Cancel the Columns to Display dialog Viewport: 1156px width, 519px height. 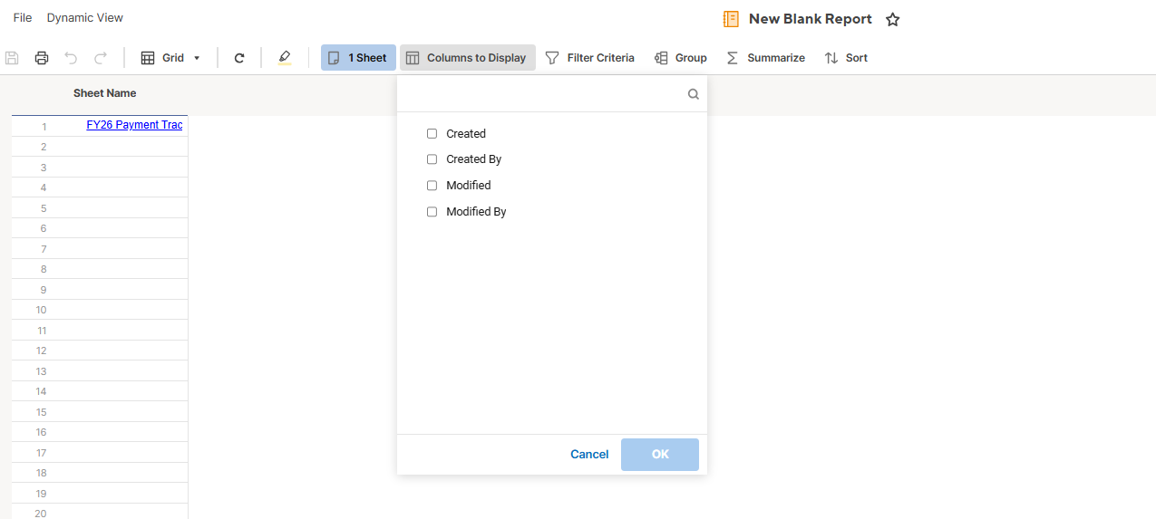(x=589, y=455)
